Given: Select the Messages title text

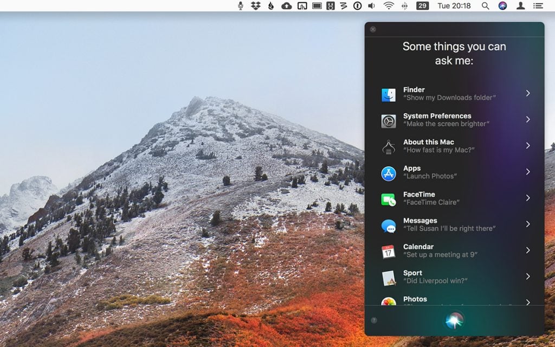Looking at the screenshot, I should pos(420,221).
